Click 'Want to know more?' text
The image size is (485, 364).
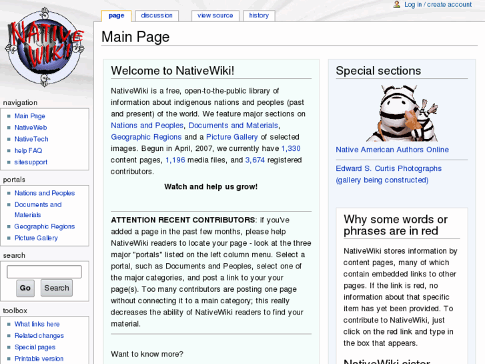click(x=147, y=354)
